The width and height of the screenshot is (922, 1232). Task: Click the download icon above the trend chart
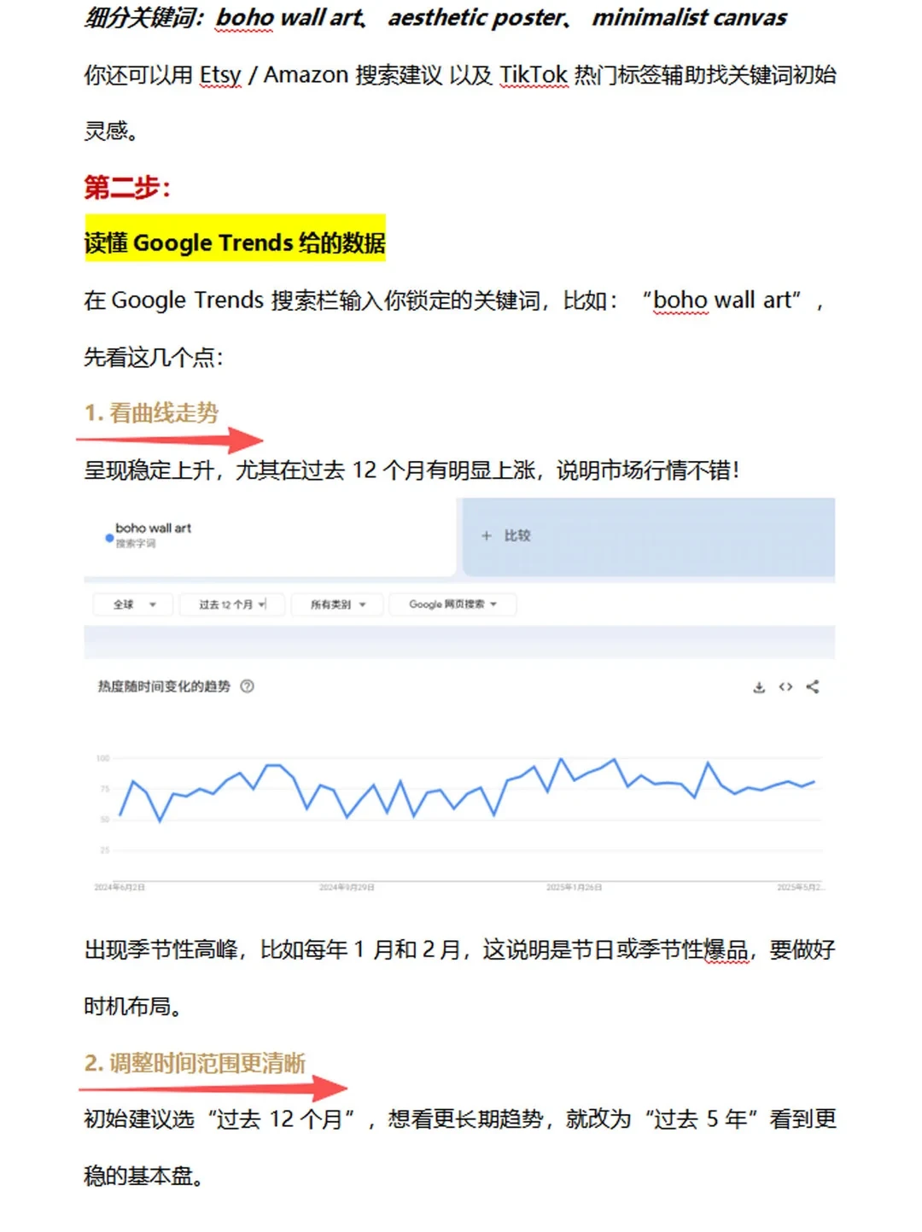pyautogui.click(x=759, y=687)
